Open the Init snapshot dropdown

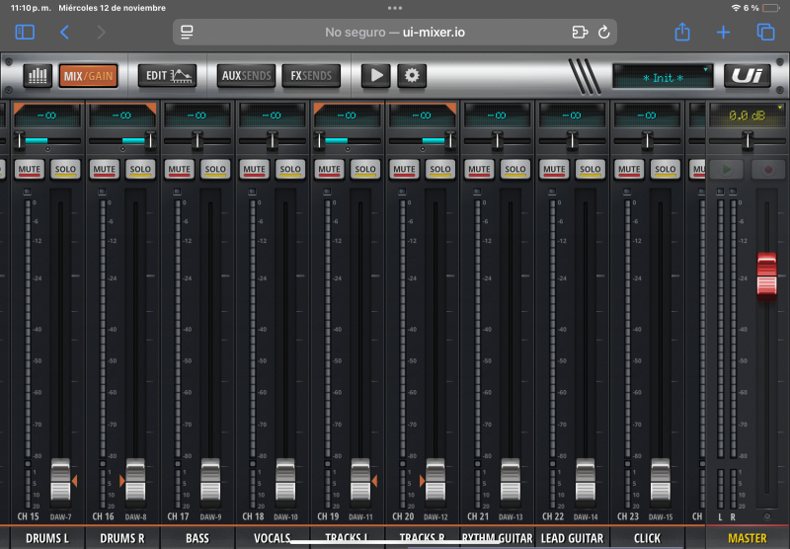click(x=662, y=76)
